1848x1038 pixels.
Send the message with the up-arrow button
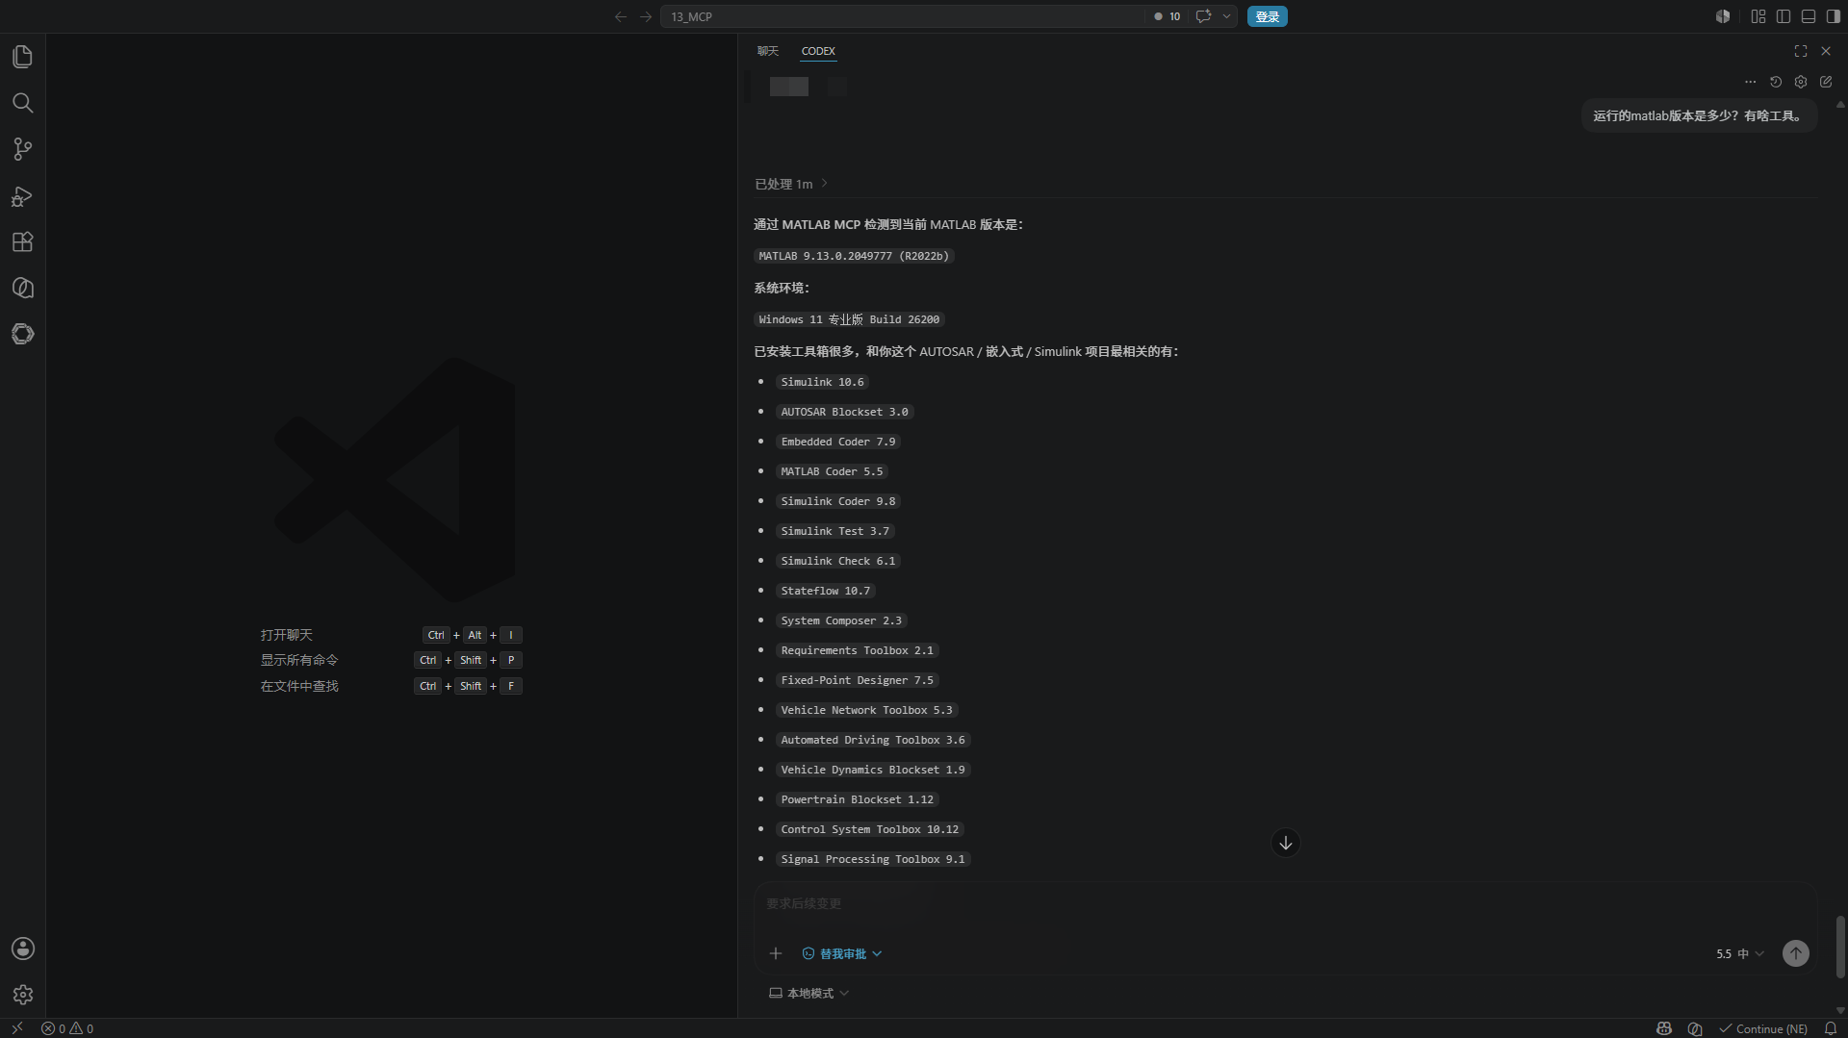pos(1796,953)
